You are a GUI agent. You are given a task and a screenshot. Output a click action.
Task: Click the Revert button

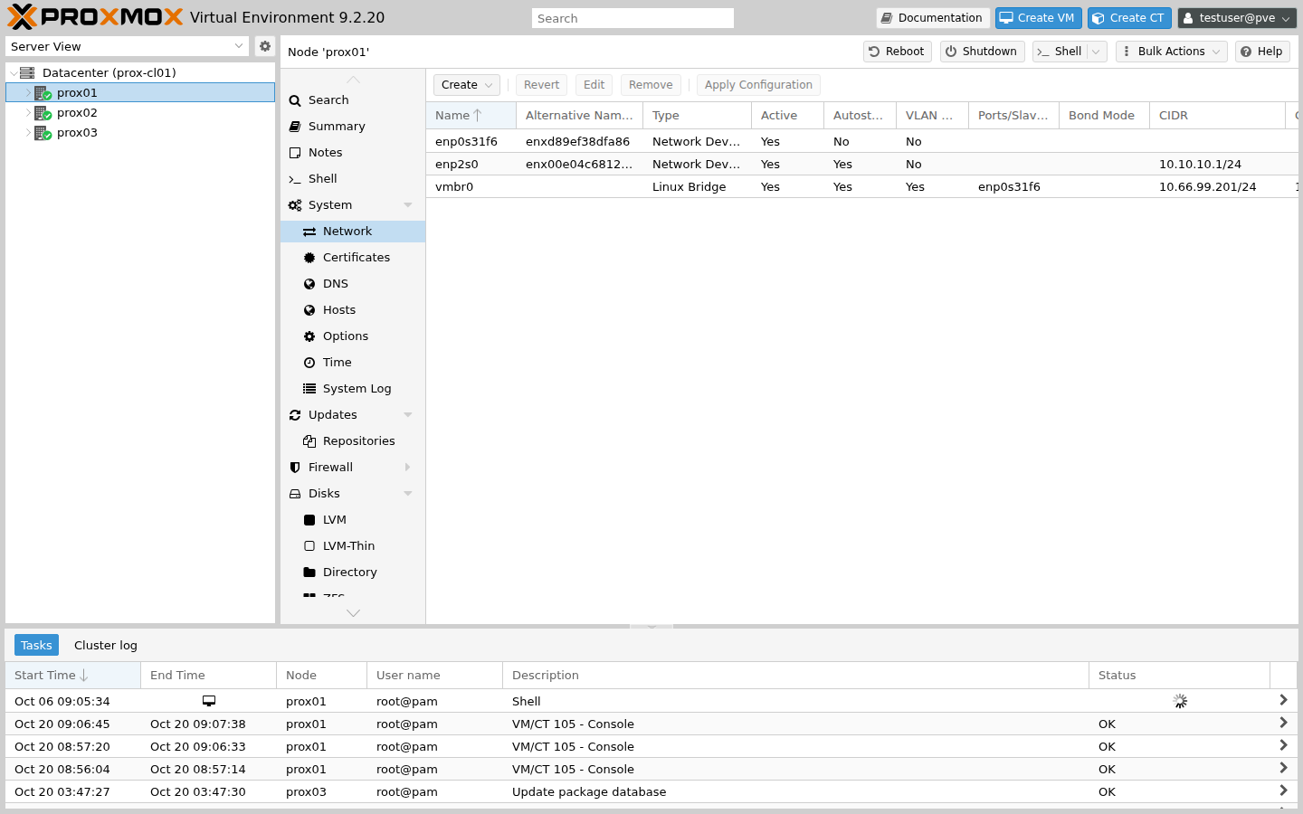(x=541, y=85)
